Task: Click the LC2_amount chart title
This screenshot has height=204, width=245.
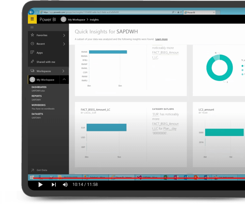Action: click(x=206, y=109)
